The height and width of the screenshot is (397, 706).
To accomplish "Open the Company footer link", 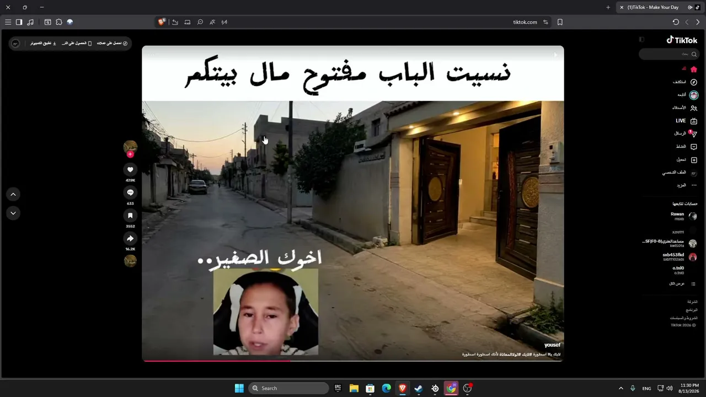I will tap(692, 302).
